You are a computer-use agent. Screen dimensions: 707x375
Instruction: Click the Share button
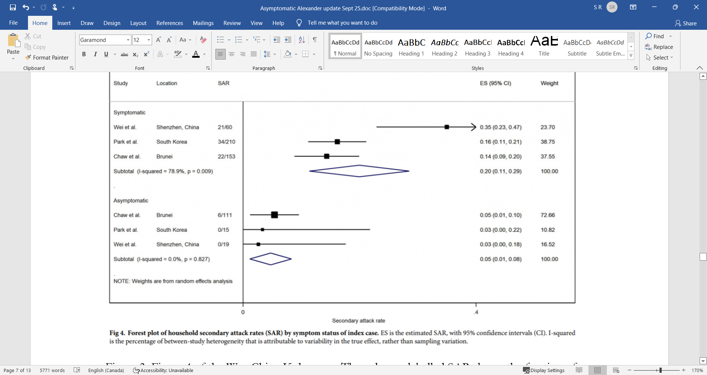pos(686,23)
